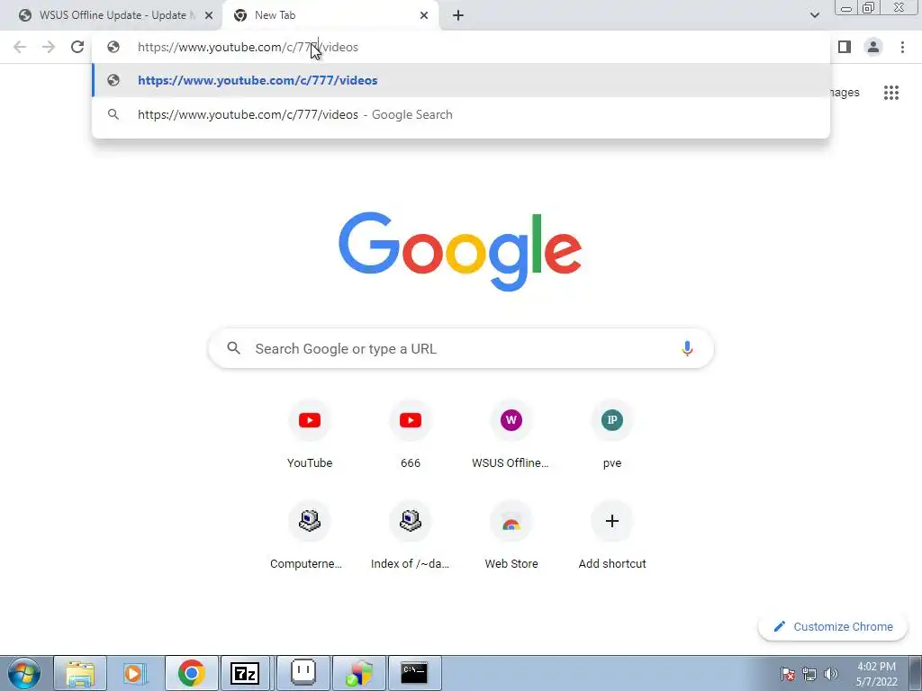Click the Customize Chrome button
Image resolution: width=922 pixels, height=691 pixels.
click(833, 626)
